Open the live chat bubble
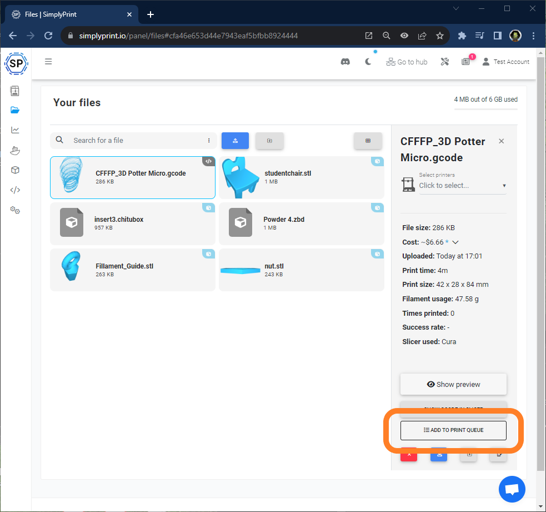546x512 pixels. click(512, 489)
